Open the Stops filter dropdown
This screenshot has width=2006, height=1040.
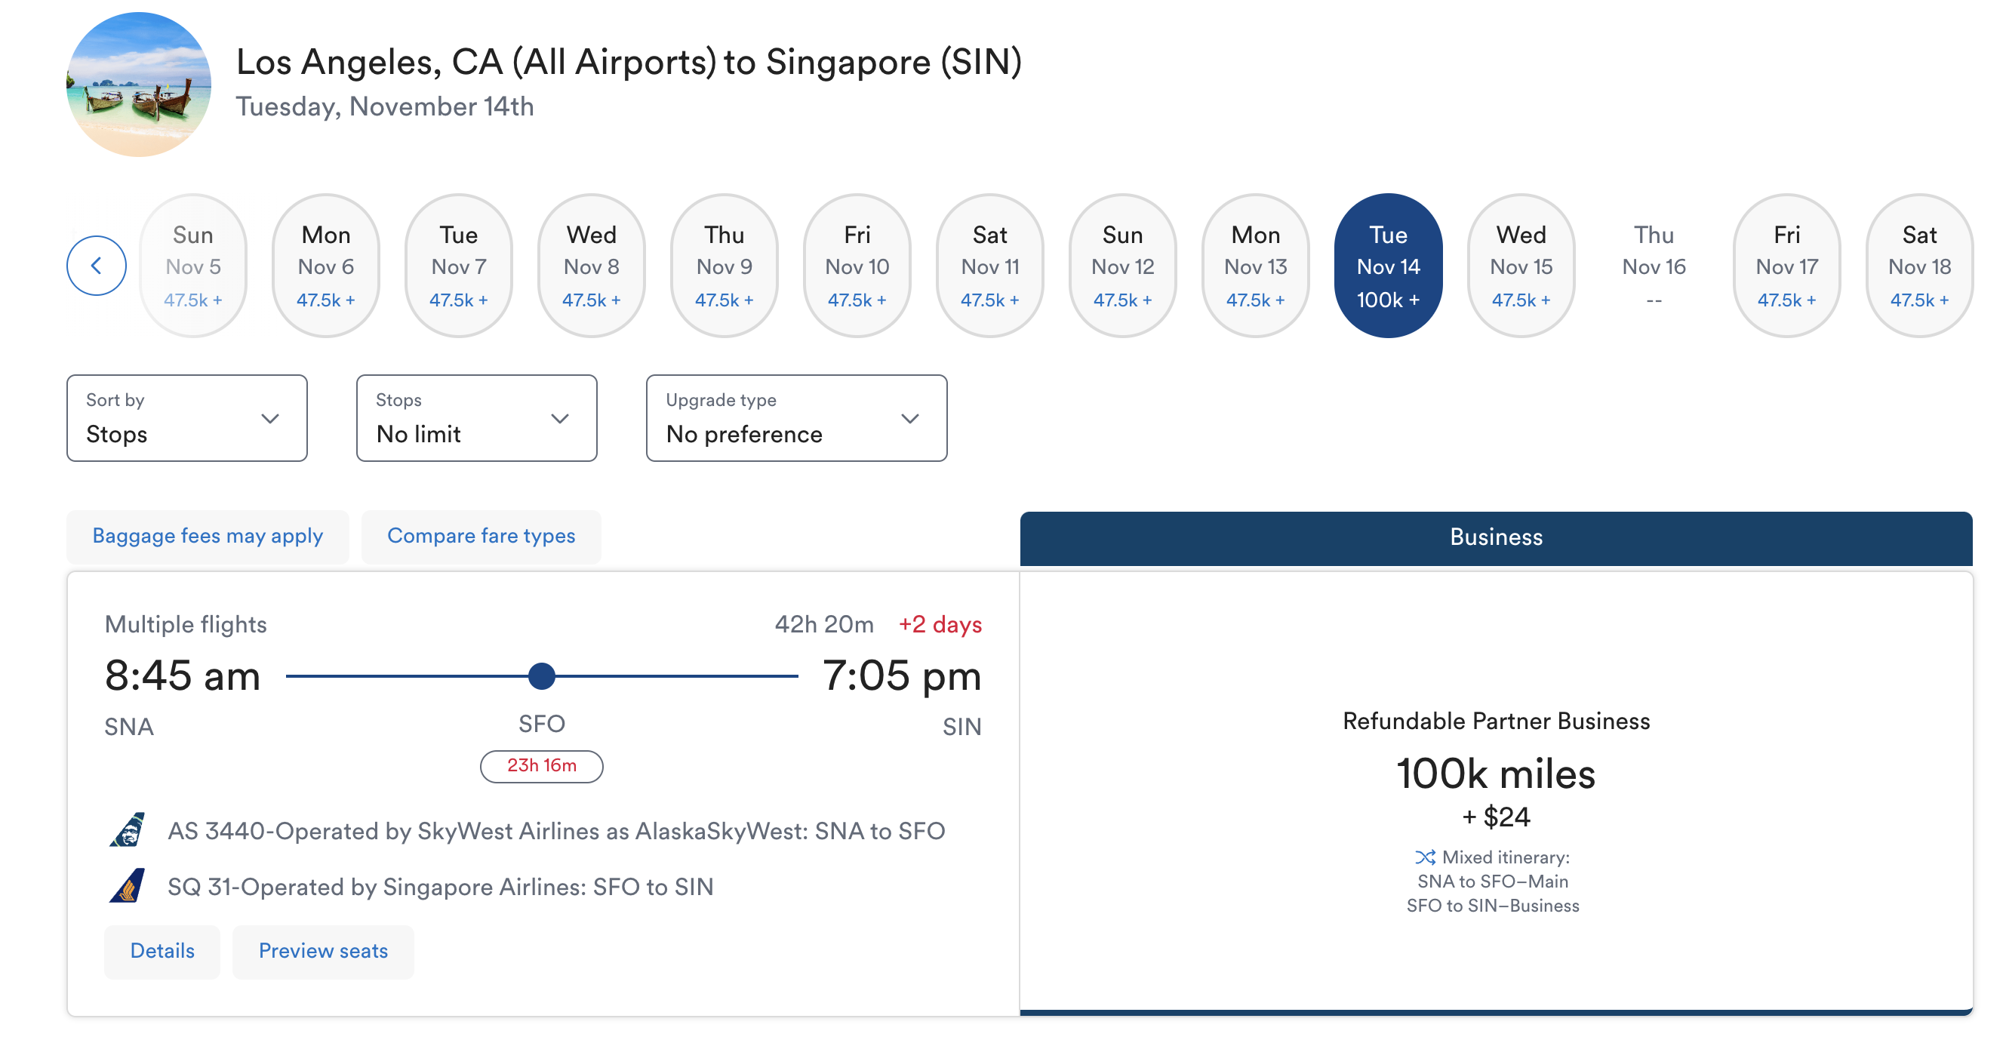point(476,418)
